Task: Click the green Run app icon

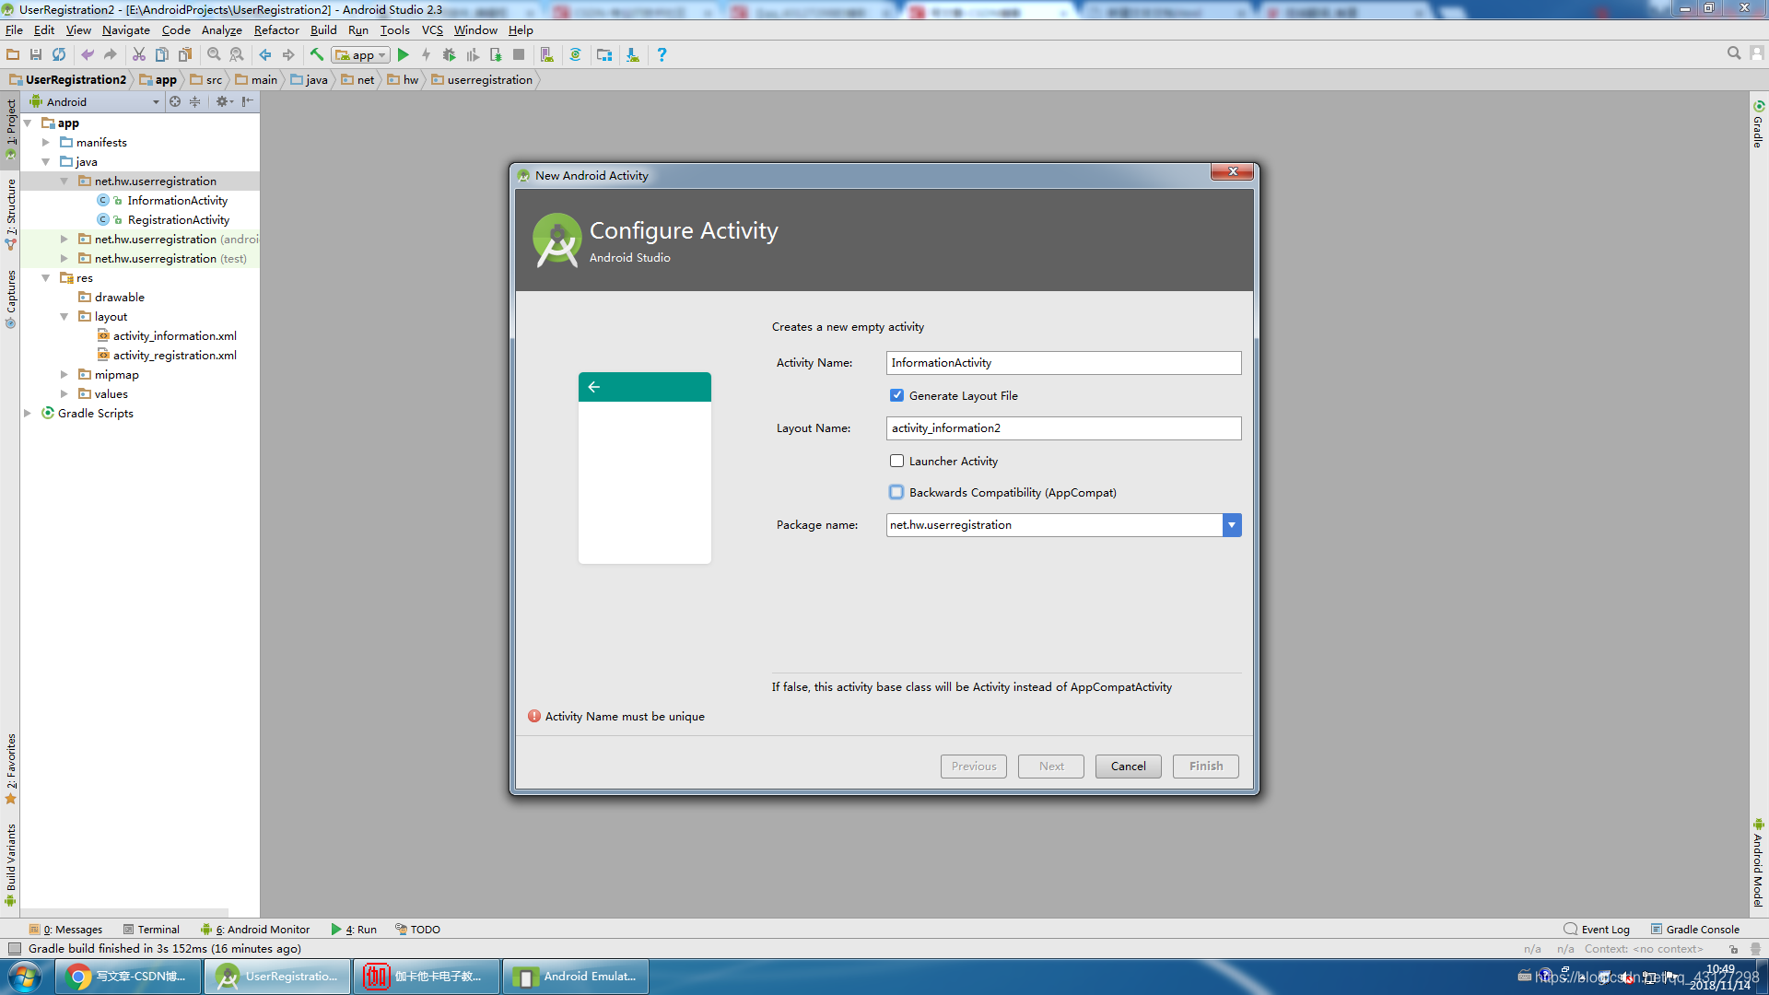Action: [x=403, y=55]
